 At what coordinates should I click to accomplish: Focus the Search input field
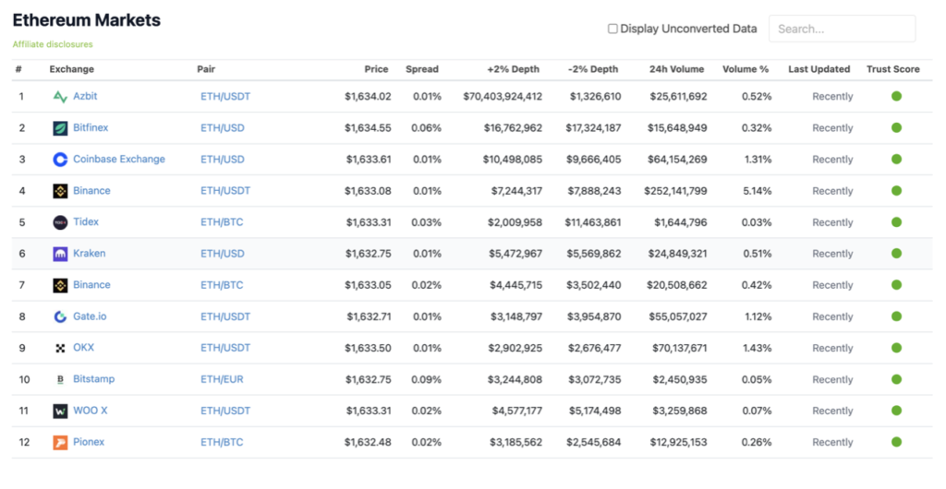pos(843,29)
